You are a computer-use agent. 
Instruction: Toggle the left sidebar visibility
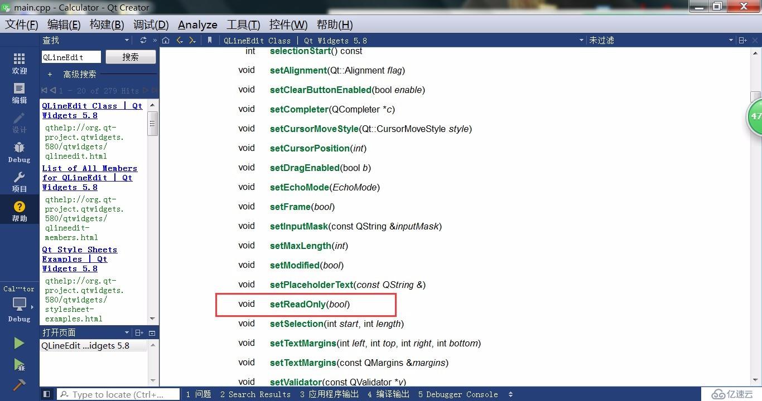click(x=47, y=394)
